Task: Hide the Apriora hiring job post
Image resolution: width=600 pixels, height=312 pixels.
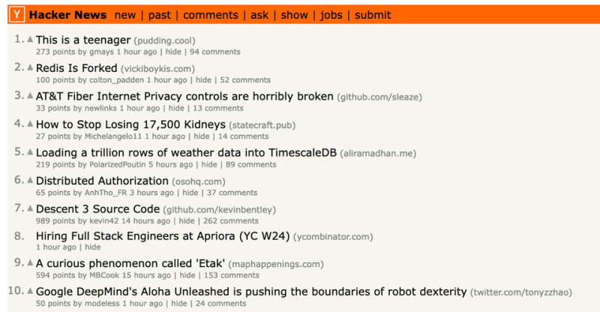Action: (92, 247)
